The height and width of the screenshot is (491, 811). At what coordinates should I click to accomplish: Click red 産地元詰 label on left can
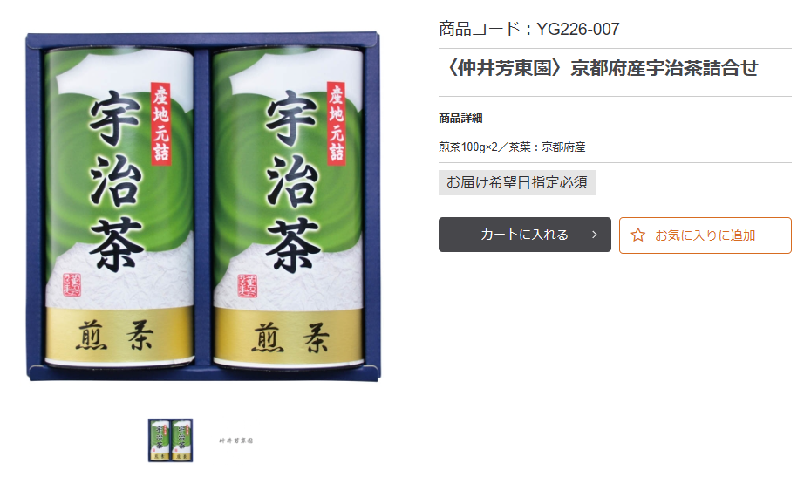coord(160,124)
